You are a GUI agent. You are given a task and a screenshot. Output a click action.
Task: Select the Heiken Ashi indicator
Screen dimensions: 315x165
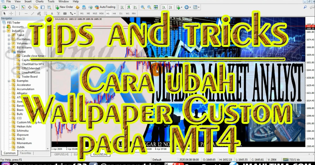point(24,126)
